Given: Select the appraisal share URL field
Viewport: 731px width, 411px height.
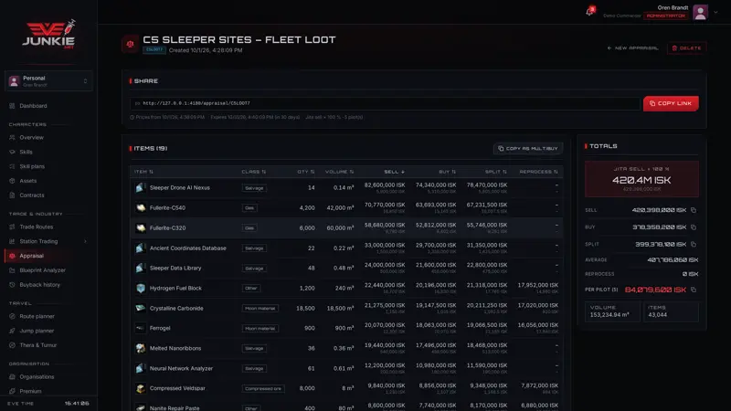Looking at the screenshot, I should (x=385, y=103).
